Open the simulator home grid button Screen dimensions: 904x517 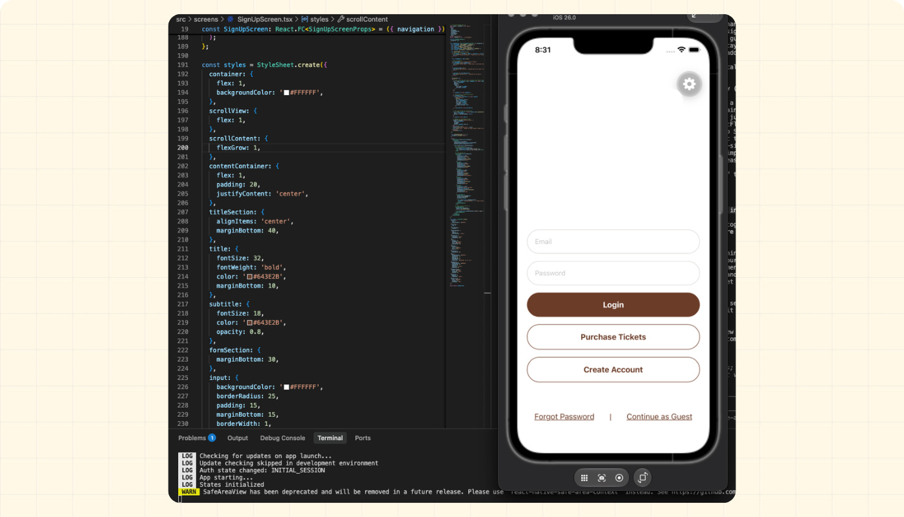(584, 478)
